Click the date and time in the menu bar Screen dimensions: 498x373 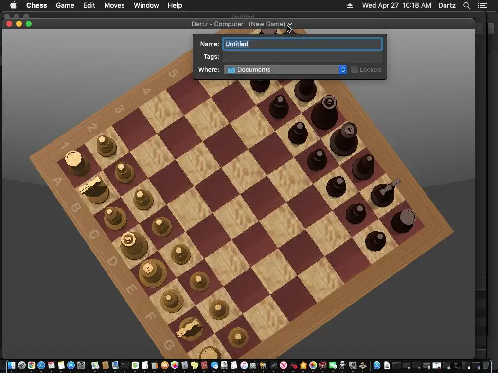(397, 5)
